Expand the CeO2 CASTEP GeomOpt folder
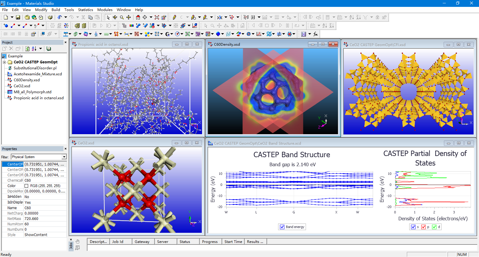This screenshot has height=257, width=479. tap(4, 62)
